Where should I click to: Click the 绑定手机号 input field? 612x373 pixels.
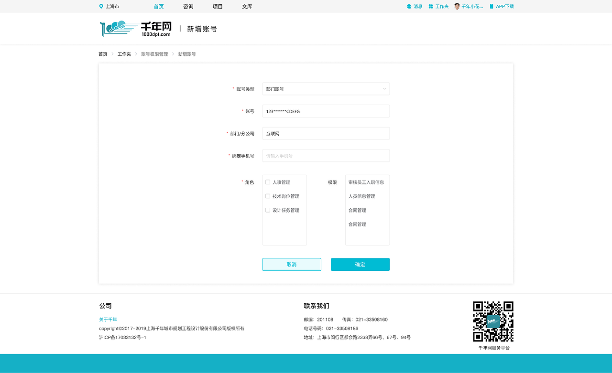[x=326, y=156]
